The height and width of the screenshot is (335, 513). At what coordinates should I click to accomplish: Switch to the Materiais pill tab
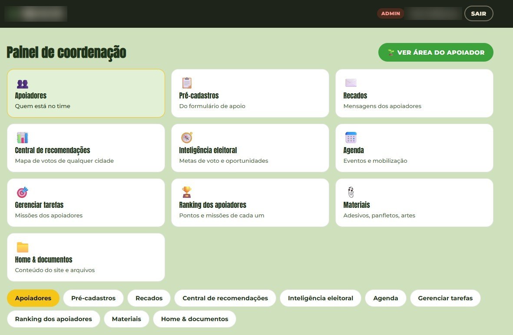pos(126,319)
